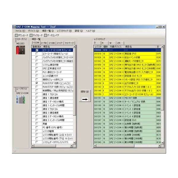Check システムデータアドレスバイアス checkbox
This screenshot has width=178, height=178.
point(37,142)
